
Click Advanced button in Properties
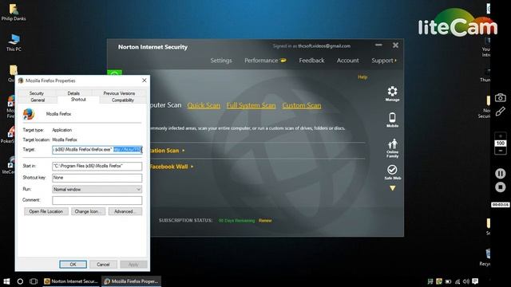click(125, 211)
